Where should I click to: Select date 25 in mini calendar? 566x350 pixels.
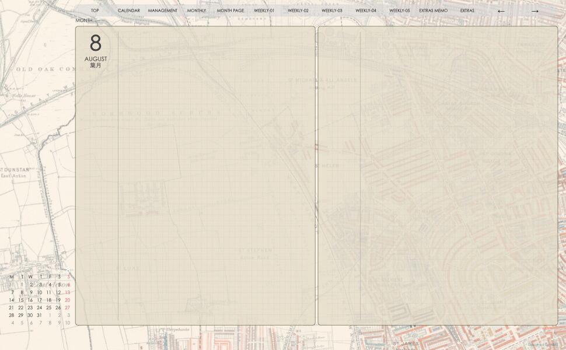pyautogui.click(x=49, y=307)
